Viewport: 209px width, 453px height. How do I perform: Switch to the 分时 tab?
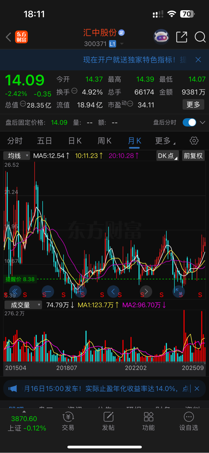tap(15, 141)
